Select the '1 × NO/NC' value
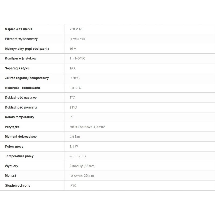The image size is (215, 215). 77,58
